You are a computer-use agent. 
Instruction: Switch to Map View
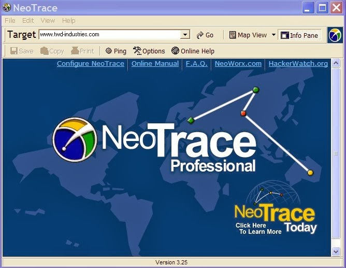248,35
